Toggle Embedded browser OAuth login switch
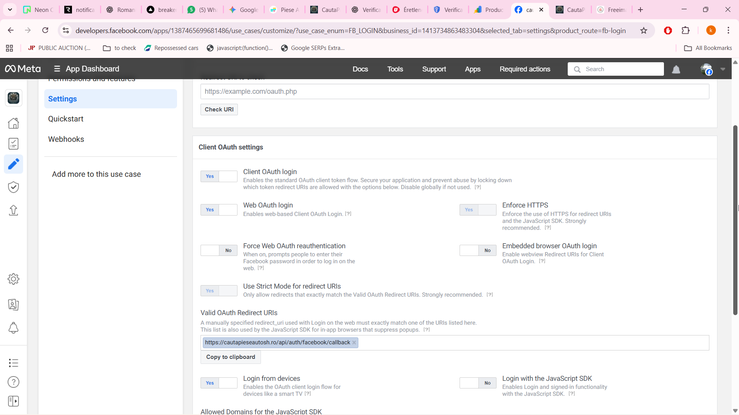The height and width of the screenshot is (415, 739). pos(478,251)
